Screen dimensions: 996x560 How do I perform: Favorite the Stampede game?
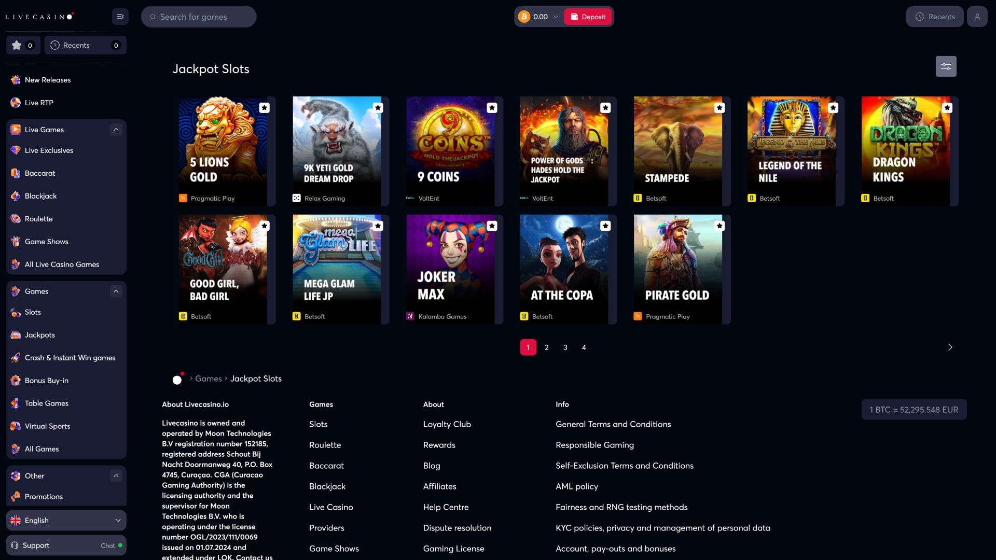pos(720,108)
